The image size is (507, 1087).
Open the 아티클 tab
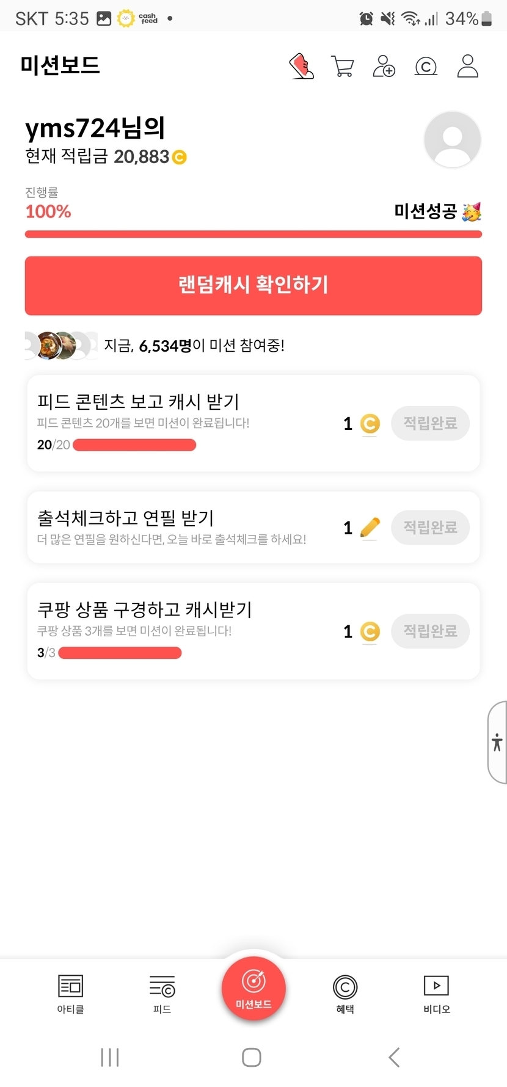tap(70, 994)
